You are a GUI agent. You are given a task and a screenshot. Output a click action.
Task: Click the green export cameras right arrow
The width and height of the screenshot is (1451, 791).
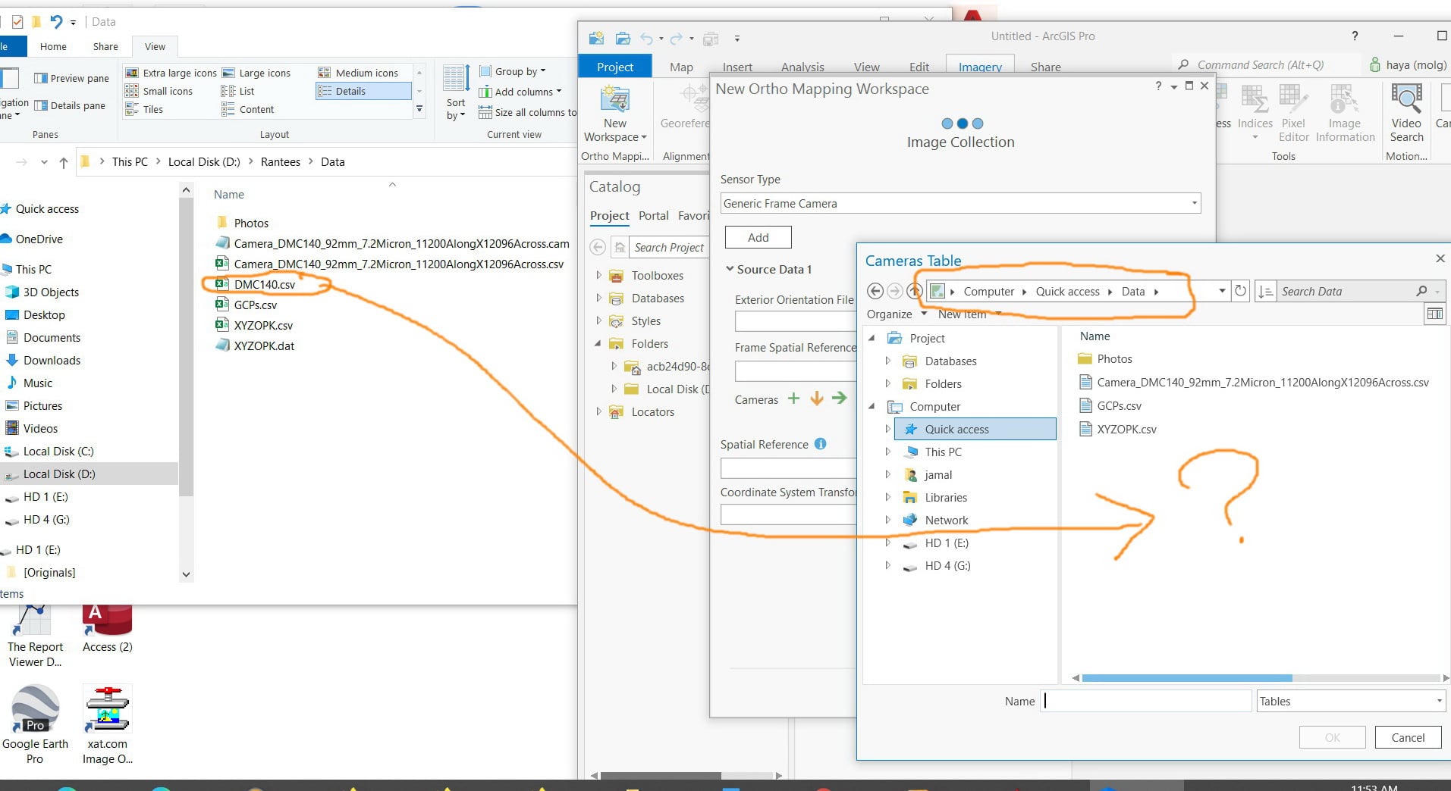(x=839, y=398)
